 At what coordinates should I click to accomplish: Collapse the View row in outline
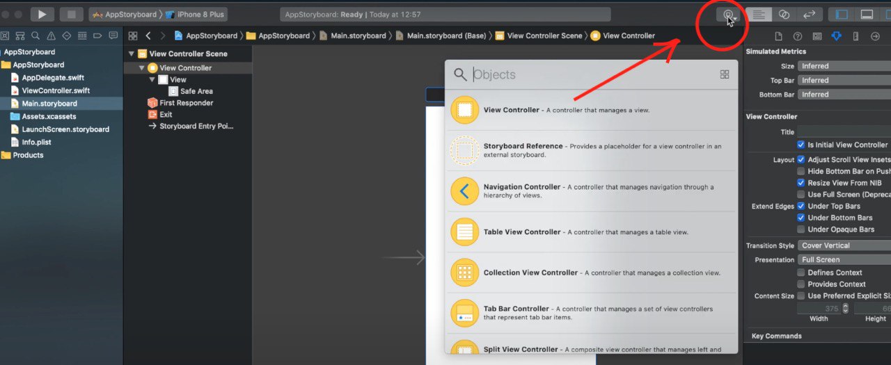tap(152, 80)
